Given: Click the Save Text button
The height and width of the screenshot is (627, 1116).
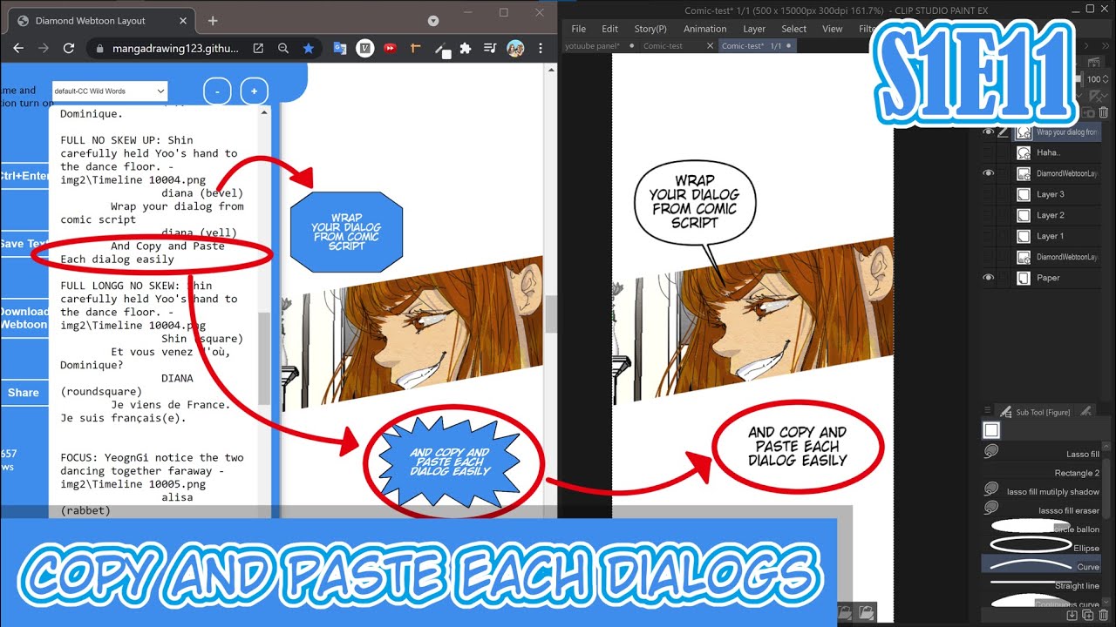Looking at the screenshot, I should 24,244.
